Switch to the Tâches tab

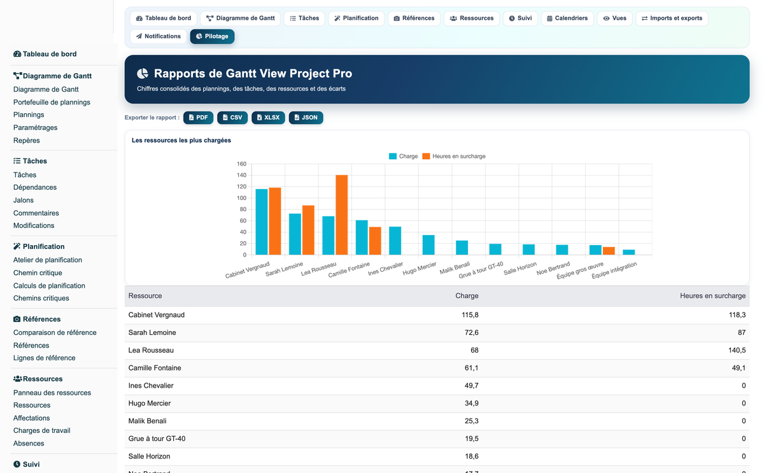(x=304, y=18)
